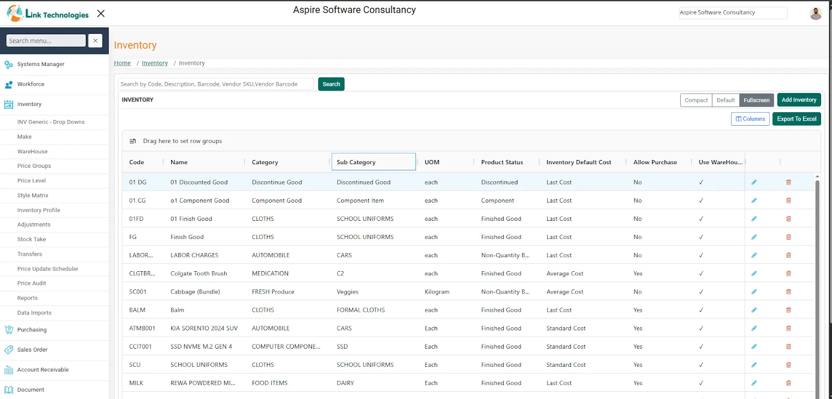The image size is (832, 399).
Task: Edit the Cabbage (Bundle) row
Action: (754, 292)
